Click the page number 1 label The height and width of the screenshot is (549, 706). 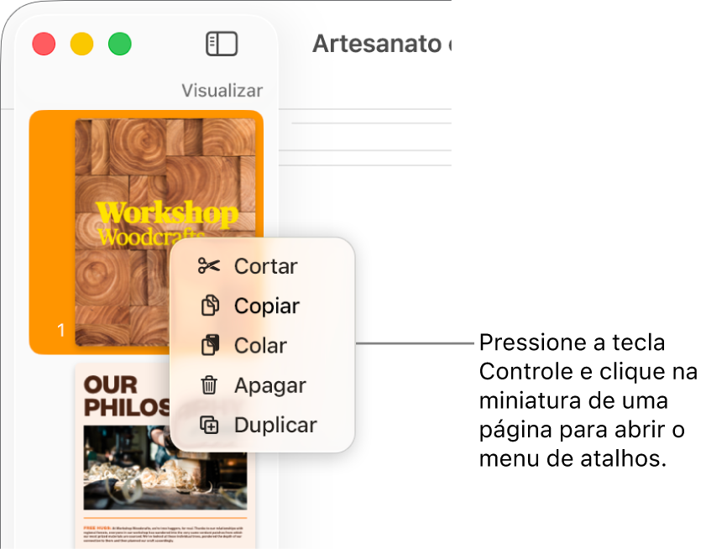[x=60, y=330]
